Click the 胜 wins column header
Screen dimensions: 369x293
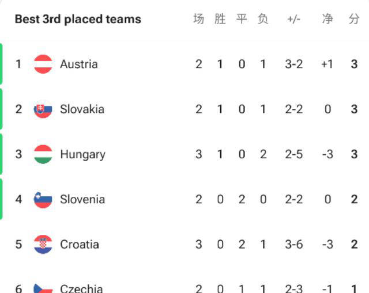(x=220, y=19)
